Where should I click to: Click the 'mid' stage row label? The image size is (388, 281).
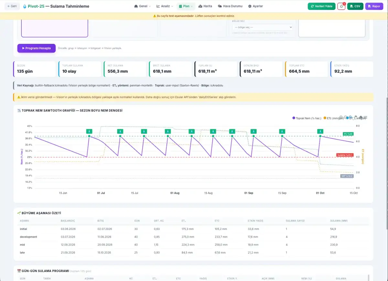point(22,245)
